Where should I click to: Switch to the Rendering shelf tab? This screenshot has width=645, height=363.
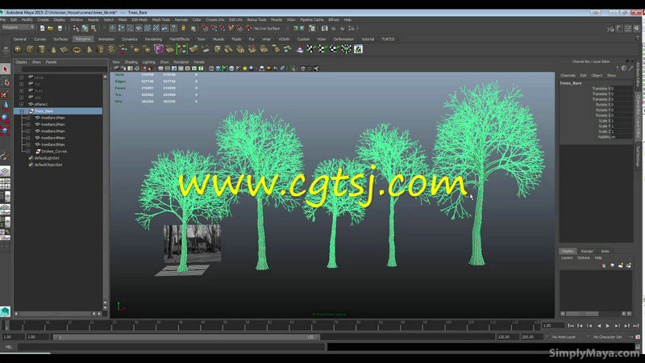tap(153, 39)
